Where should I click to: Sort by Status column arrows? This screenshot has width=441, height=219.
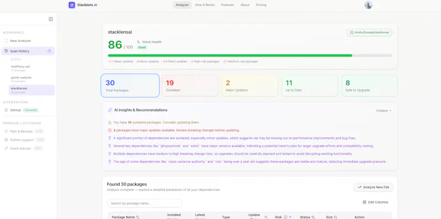point(313,217)
